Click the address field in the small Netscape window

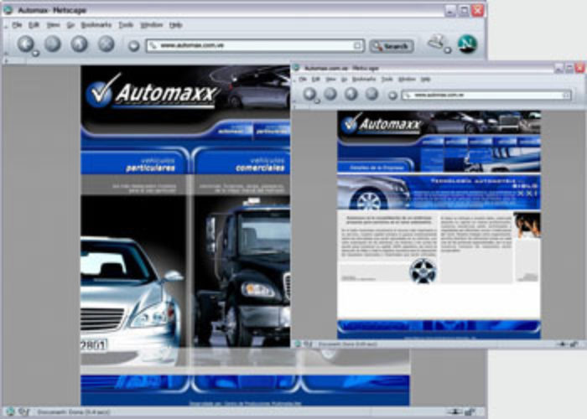[x=487, y=95]
